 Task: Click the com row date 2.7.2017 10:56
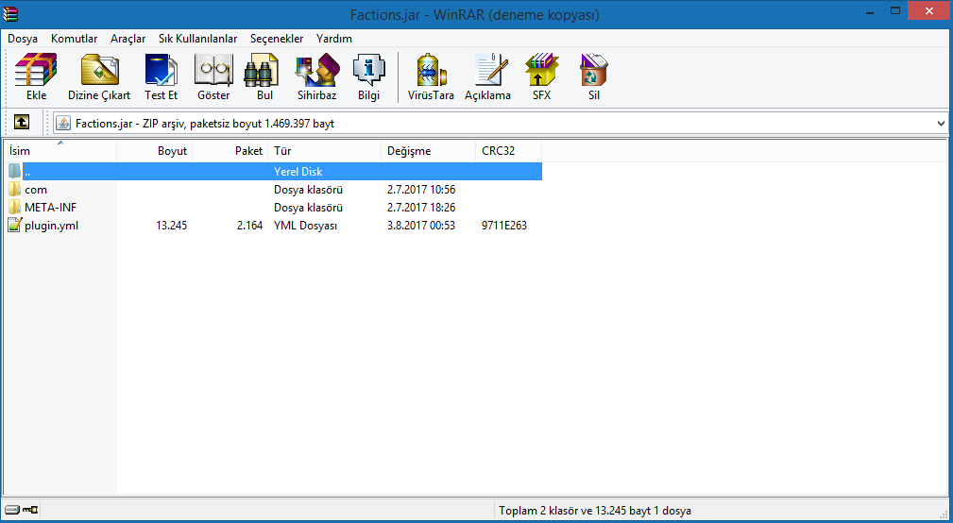[420, 190]
